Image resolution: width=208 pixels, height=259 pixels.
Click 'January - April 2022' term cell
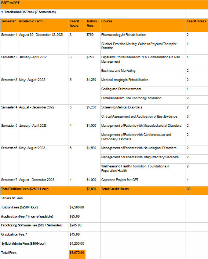pyautogui.click(x=33, y=57)
